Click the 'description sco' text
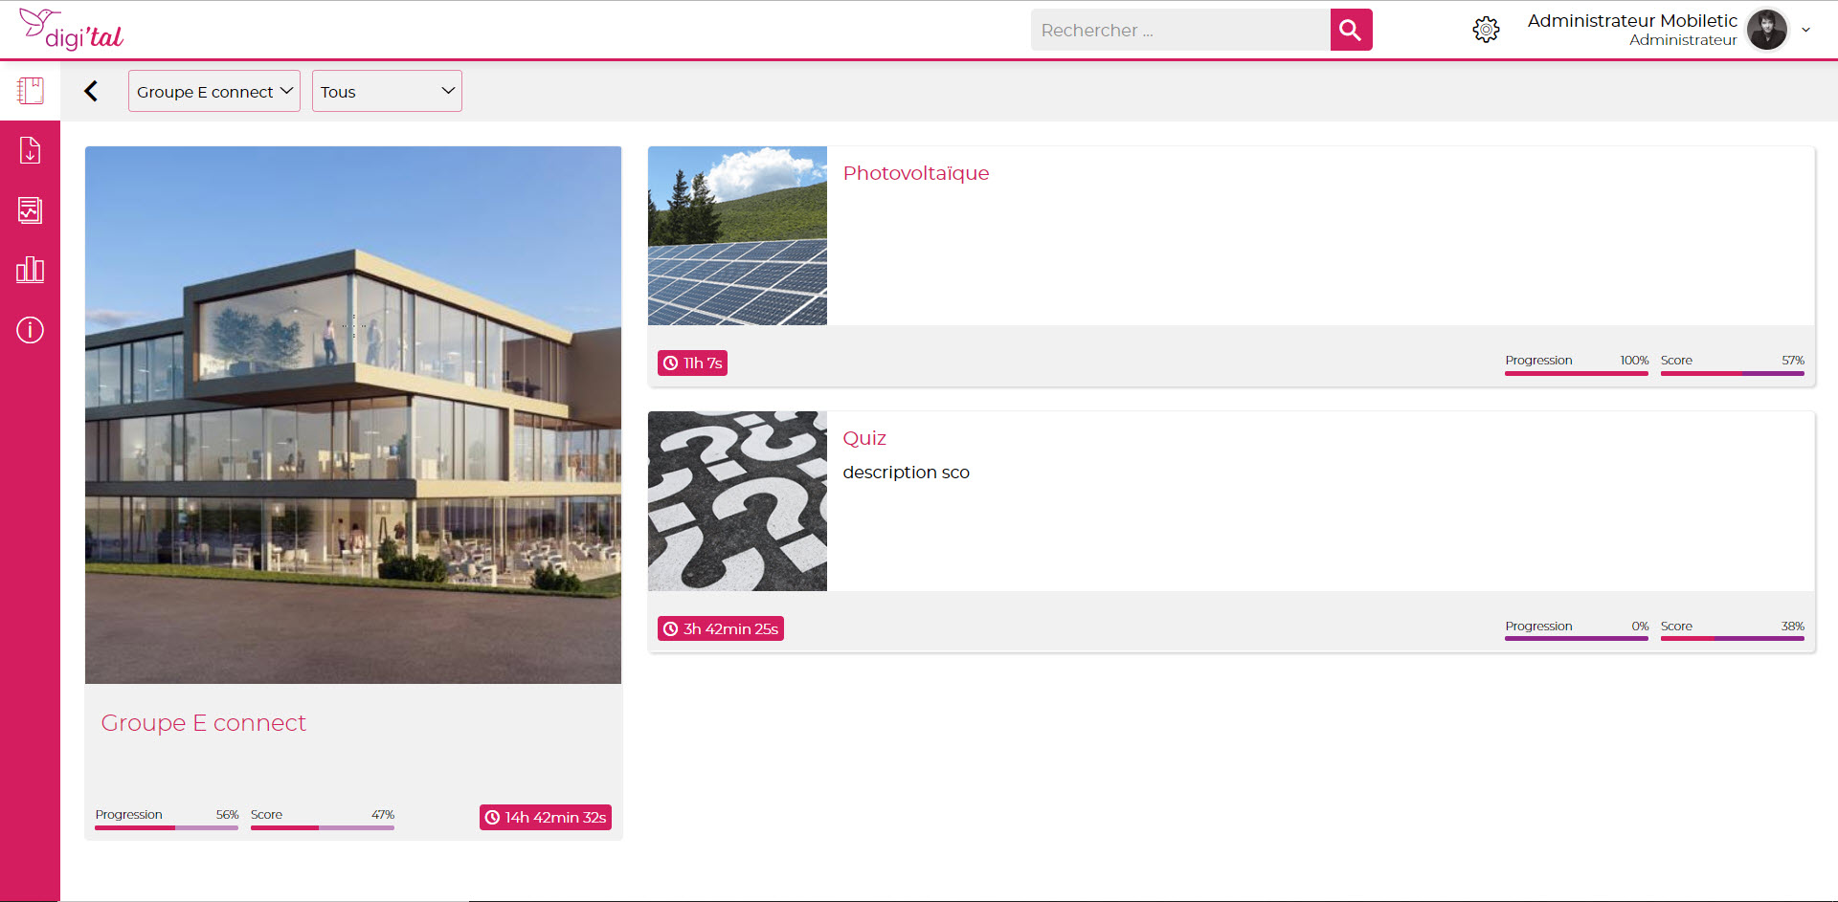1838x902 pixels. click(x=906, y=473)
